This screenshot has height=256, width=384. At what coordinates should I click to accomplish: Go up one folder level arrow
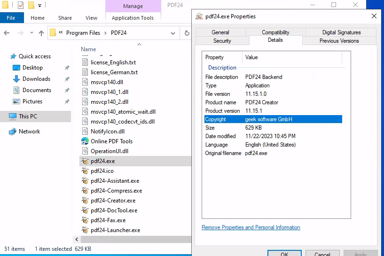pos(41,33)
